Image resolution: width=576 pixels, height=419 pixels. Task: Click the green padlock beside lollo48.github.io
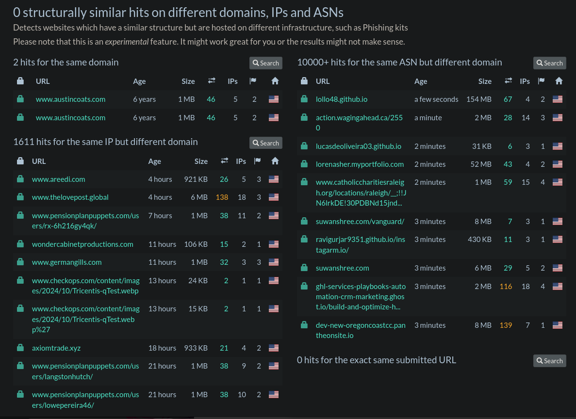[x=304, y=99]
